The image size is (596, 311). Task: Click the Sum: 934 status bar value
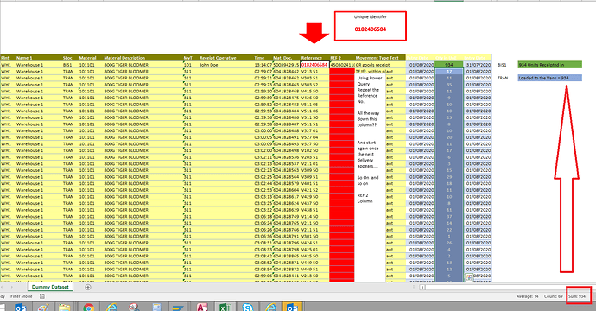coord(577,296)
